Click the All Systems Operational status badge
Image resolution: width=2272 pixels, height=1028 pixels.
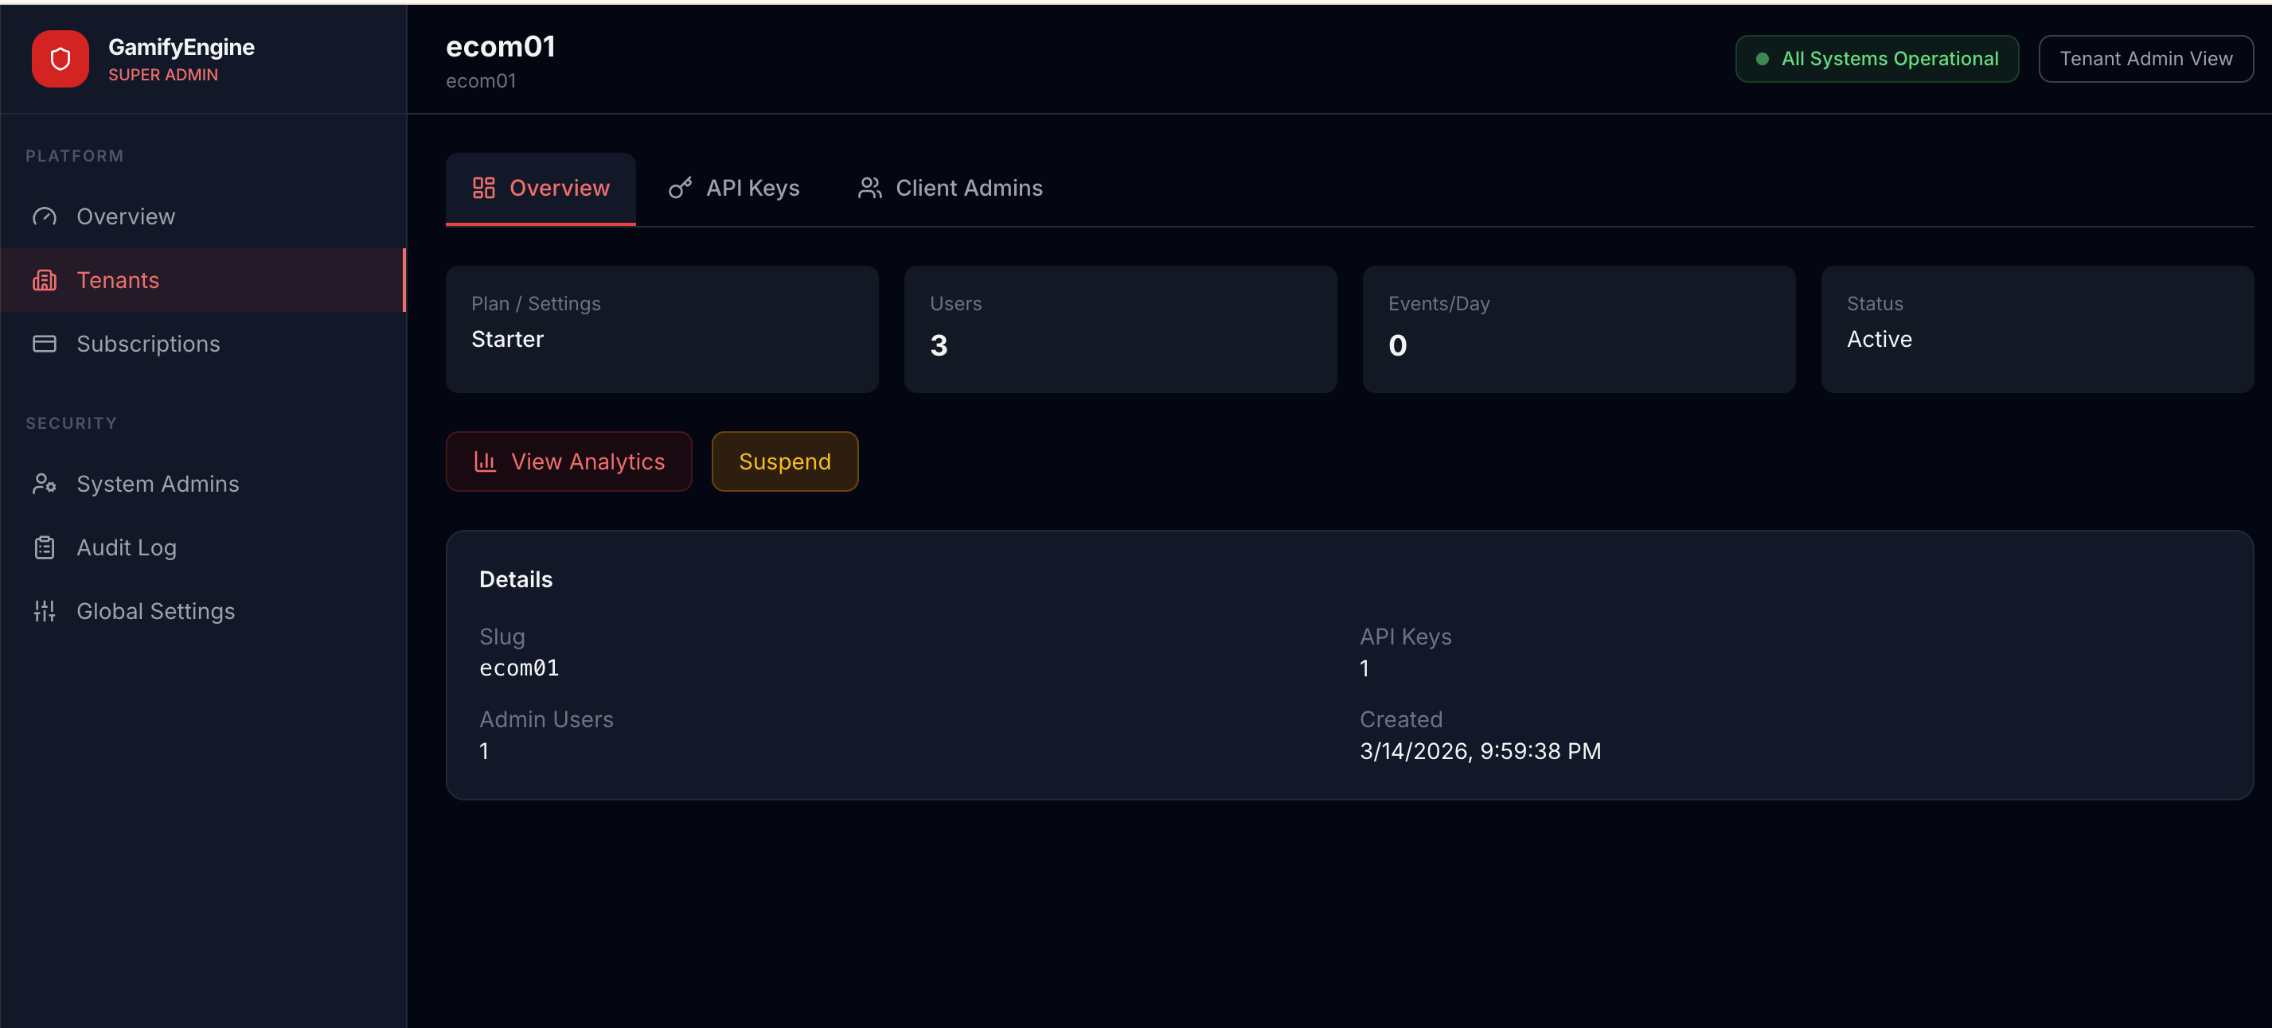coord(1876,58)
